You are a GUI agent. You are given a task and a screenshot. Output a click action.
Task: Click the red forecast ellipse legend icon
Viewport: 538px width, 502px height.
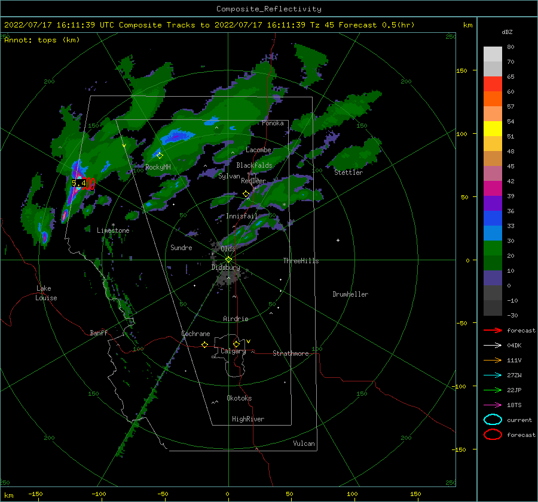(x=493, y=435)
